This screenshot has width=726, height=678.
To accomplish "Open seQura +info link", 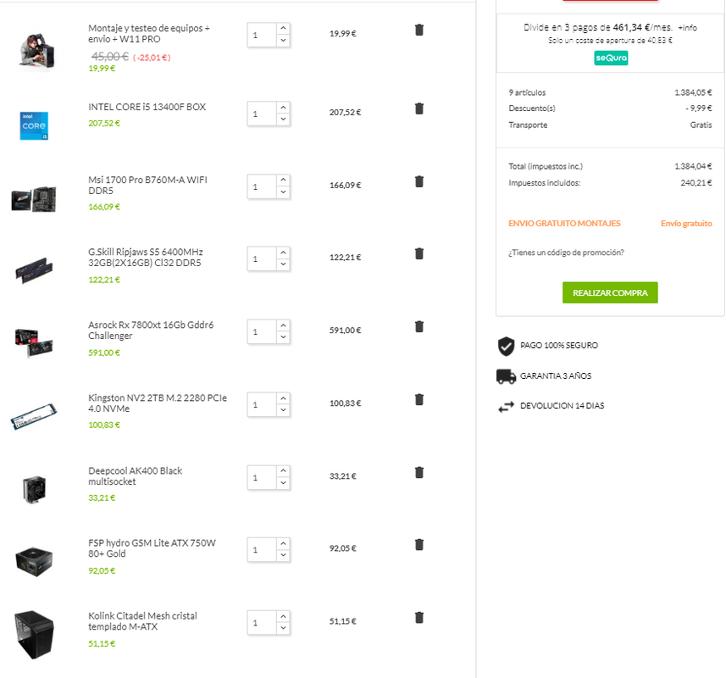I will click(687, 28).
